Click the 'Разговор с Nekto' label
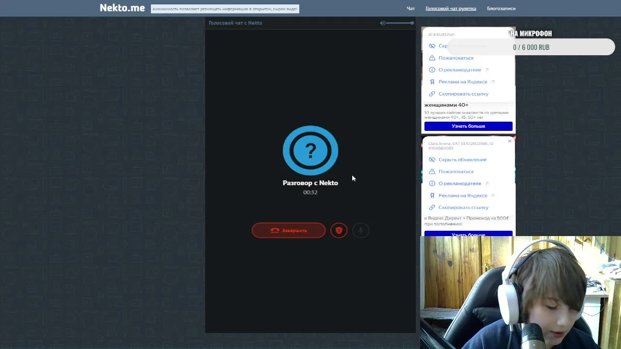This screenshot has width=621, height=349. pyautogui.click(x=310, y=183)
